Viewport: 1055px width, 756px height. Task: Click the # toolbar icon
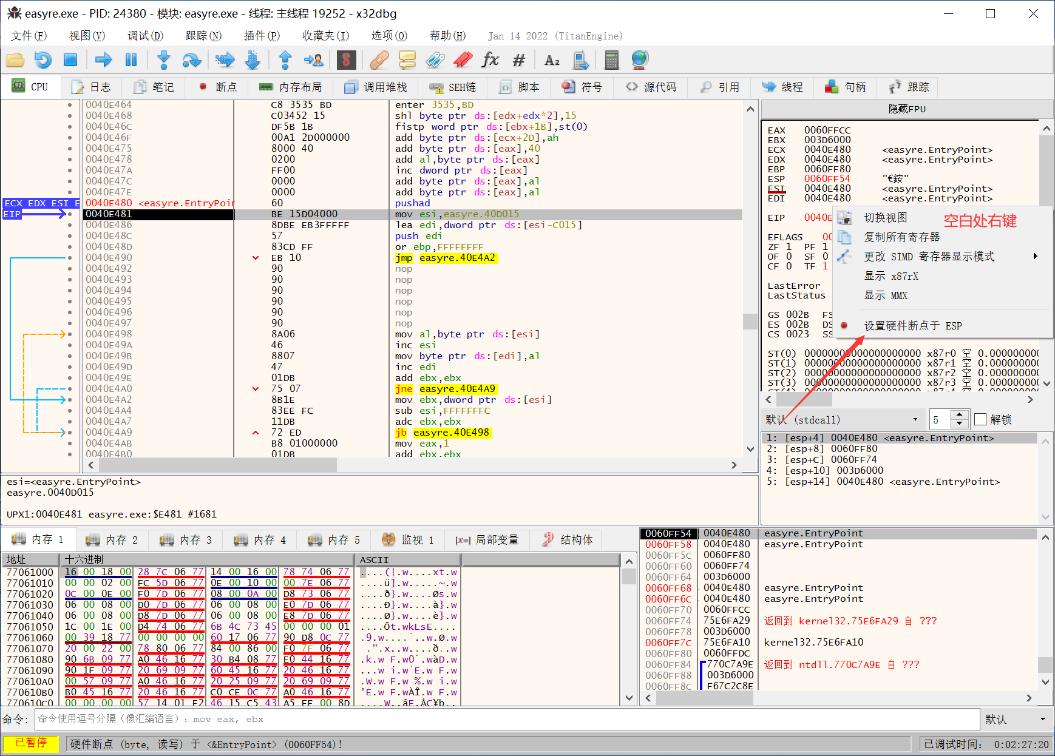point(518,59)
